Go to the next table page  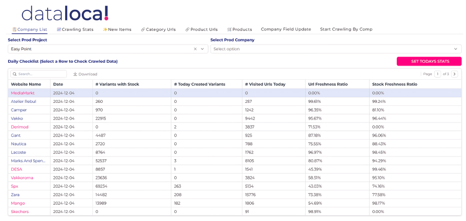click(455, 74)
